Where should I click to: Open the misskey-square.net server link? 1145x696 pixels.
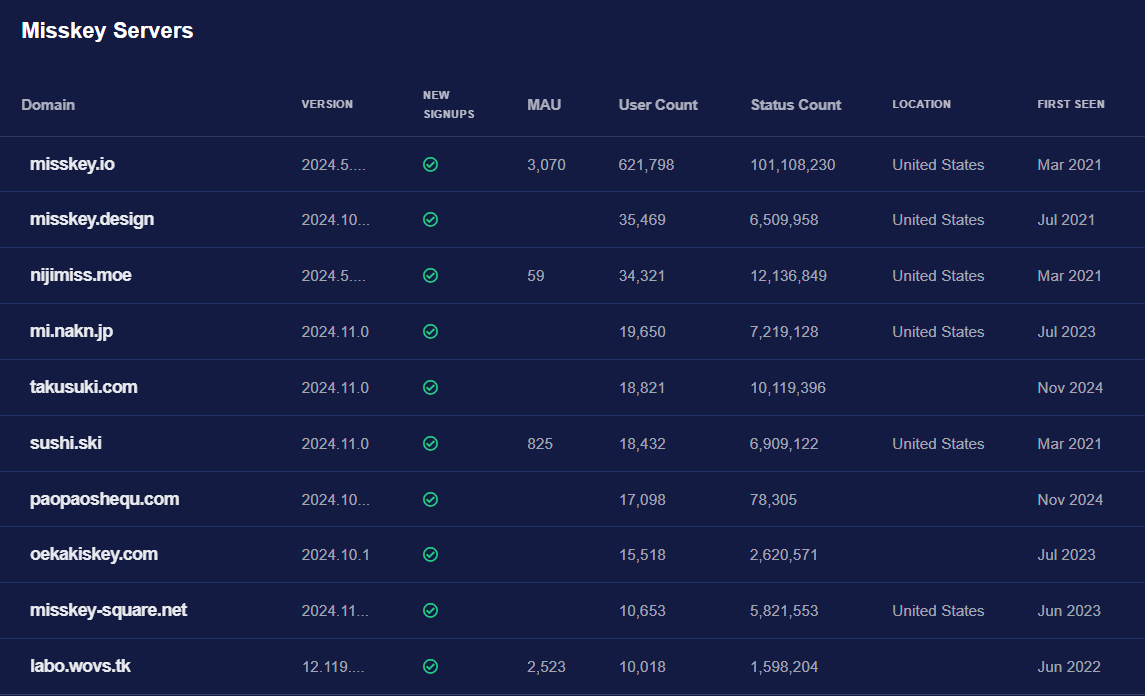[x=109, y=610]
